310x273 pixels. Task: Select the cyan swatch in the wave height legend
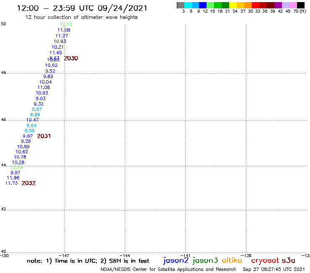pyautogui.click(x=188, y=5)
